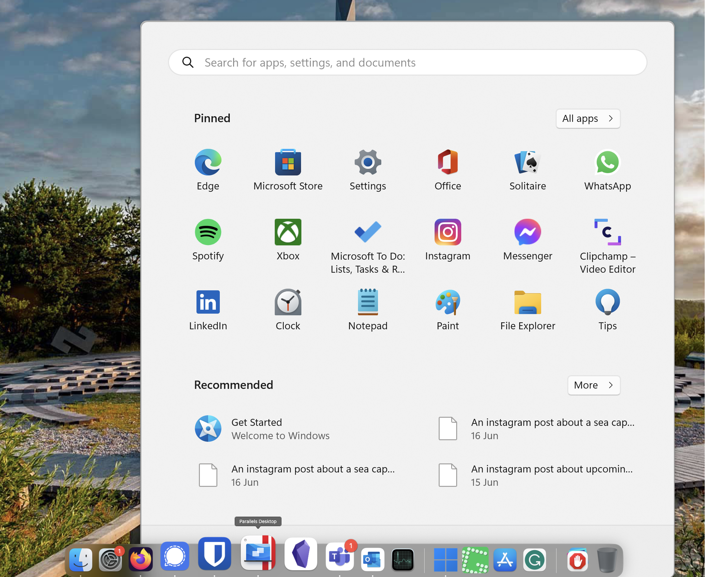Open the Clock app
705x577 pixels.
(288, 310)
